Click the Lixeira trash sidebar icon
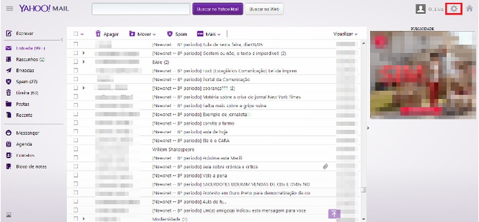 (x=9, y=93)
